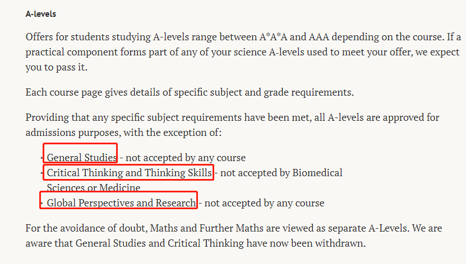Click "not accepted by any course" after Global Perspectives
Screen dimensions: 466x264
pyautogui.click(x=264, y=203)
